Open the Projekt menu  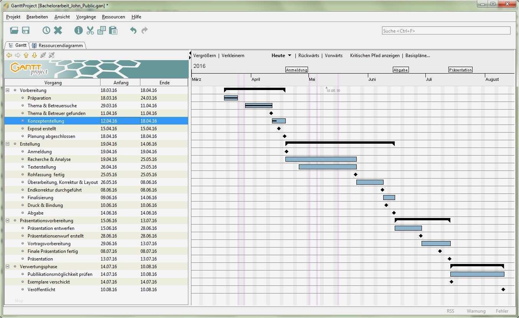pos(13,16)
